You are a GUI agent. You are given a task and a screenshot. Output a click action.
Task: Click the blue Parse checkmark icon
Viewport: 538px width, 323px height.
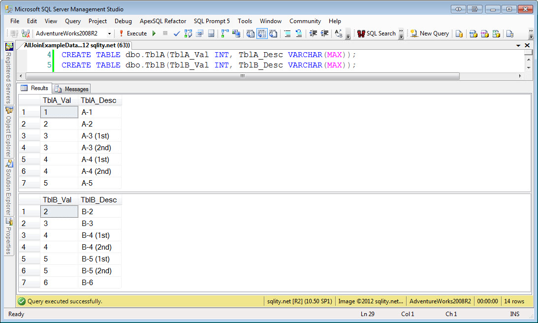tap(177, 33)
